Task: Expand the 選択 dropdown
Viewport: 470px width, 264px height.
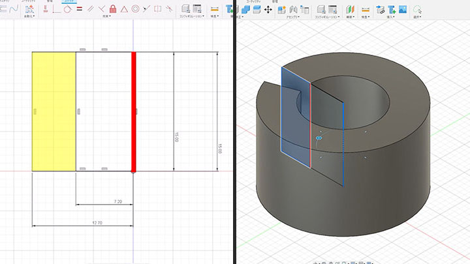Action: [417, 17]
